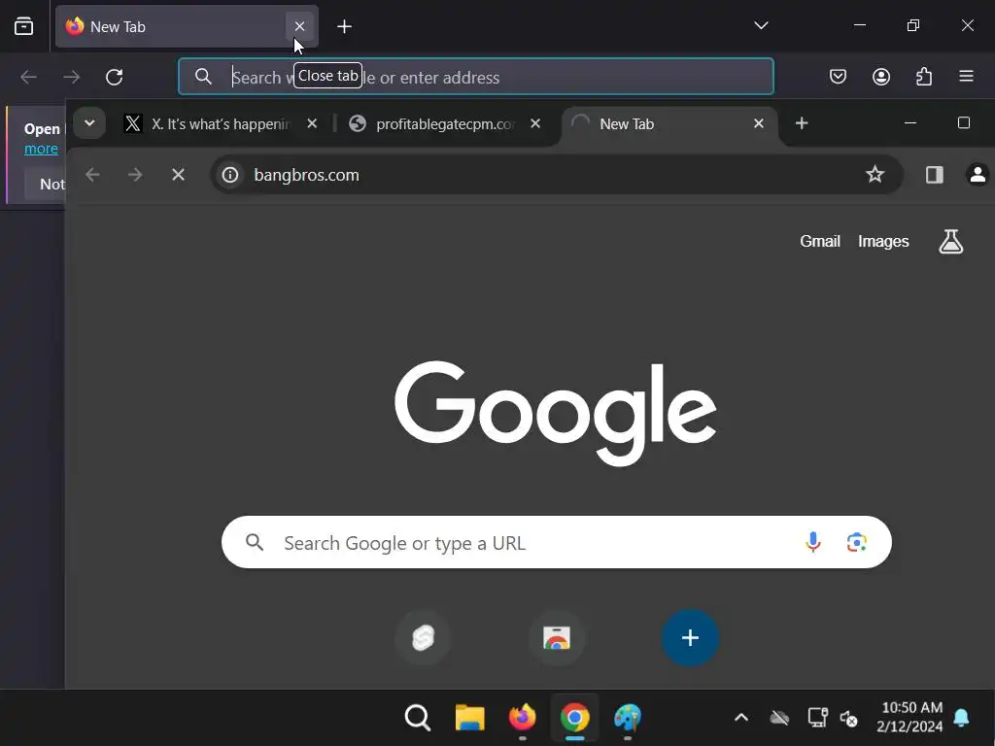The width and height of the screenshot is (995, 746).
Task: Open the clock showing 10:50 AM
Action: pos(910,717)
